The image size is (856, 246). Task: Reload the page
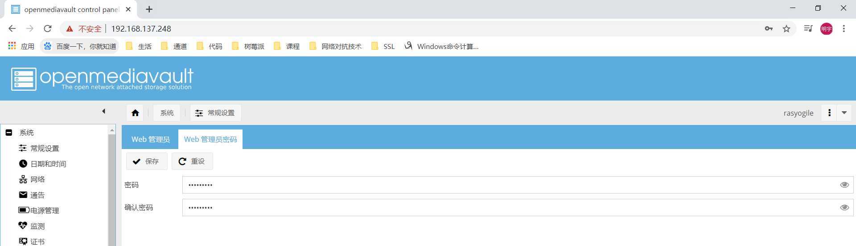click(x=48, y=28)
